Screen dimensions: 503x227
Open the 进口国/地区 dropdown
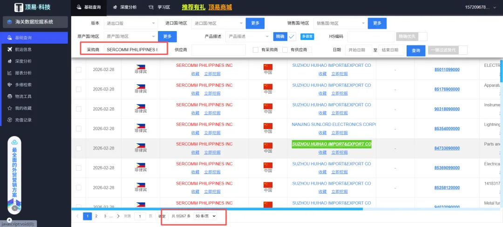point(218,23)
